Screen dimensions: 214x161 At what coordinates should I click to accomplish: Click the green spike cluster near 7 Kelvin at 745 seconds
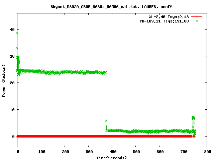(193, 118)
